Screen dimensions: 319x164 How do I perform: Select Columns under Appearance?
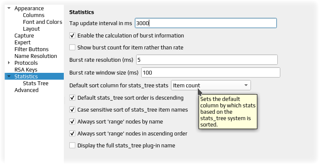34,15
